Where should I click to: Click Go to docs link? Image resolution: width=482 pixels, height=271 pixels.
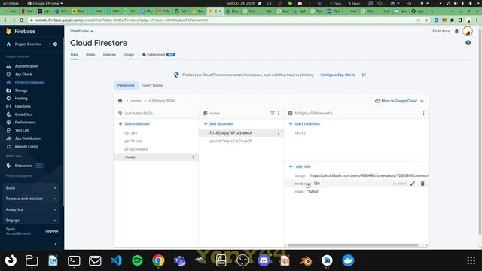[x=441, y=31]
